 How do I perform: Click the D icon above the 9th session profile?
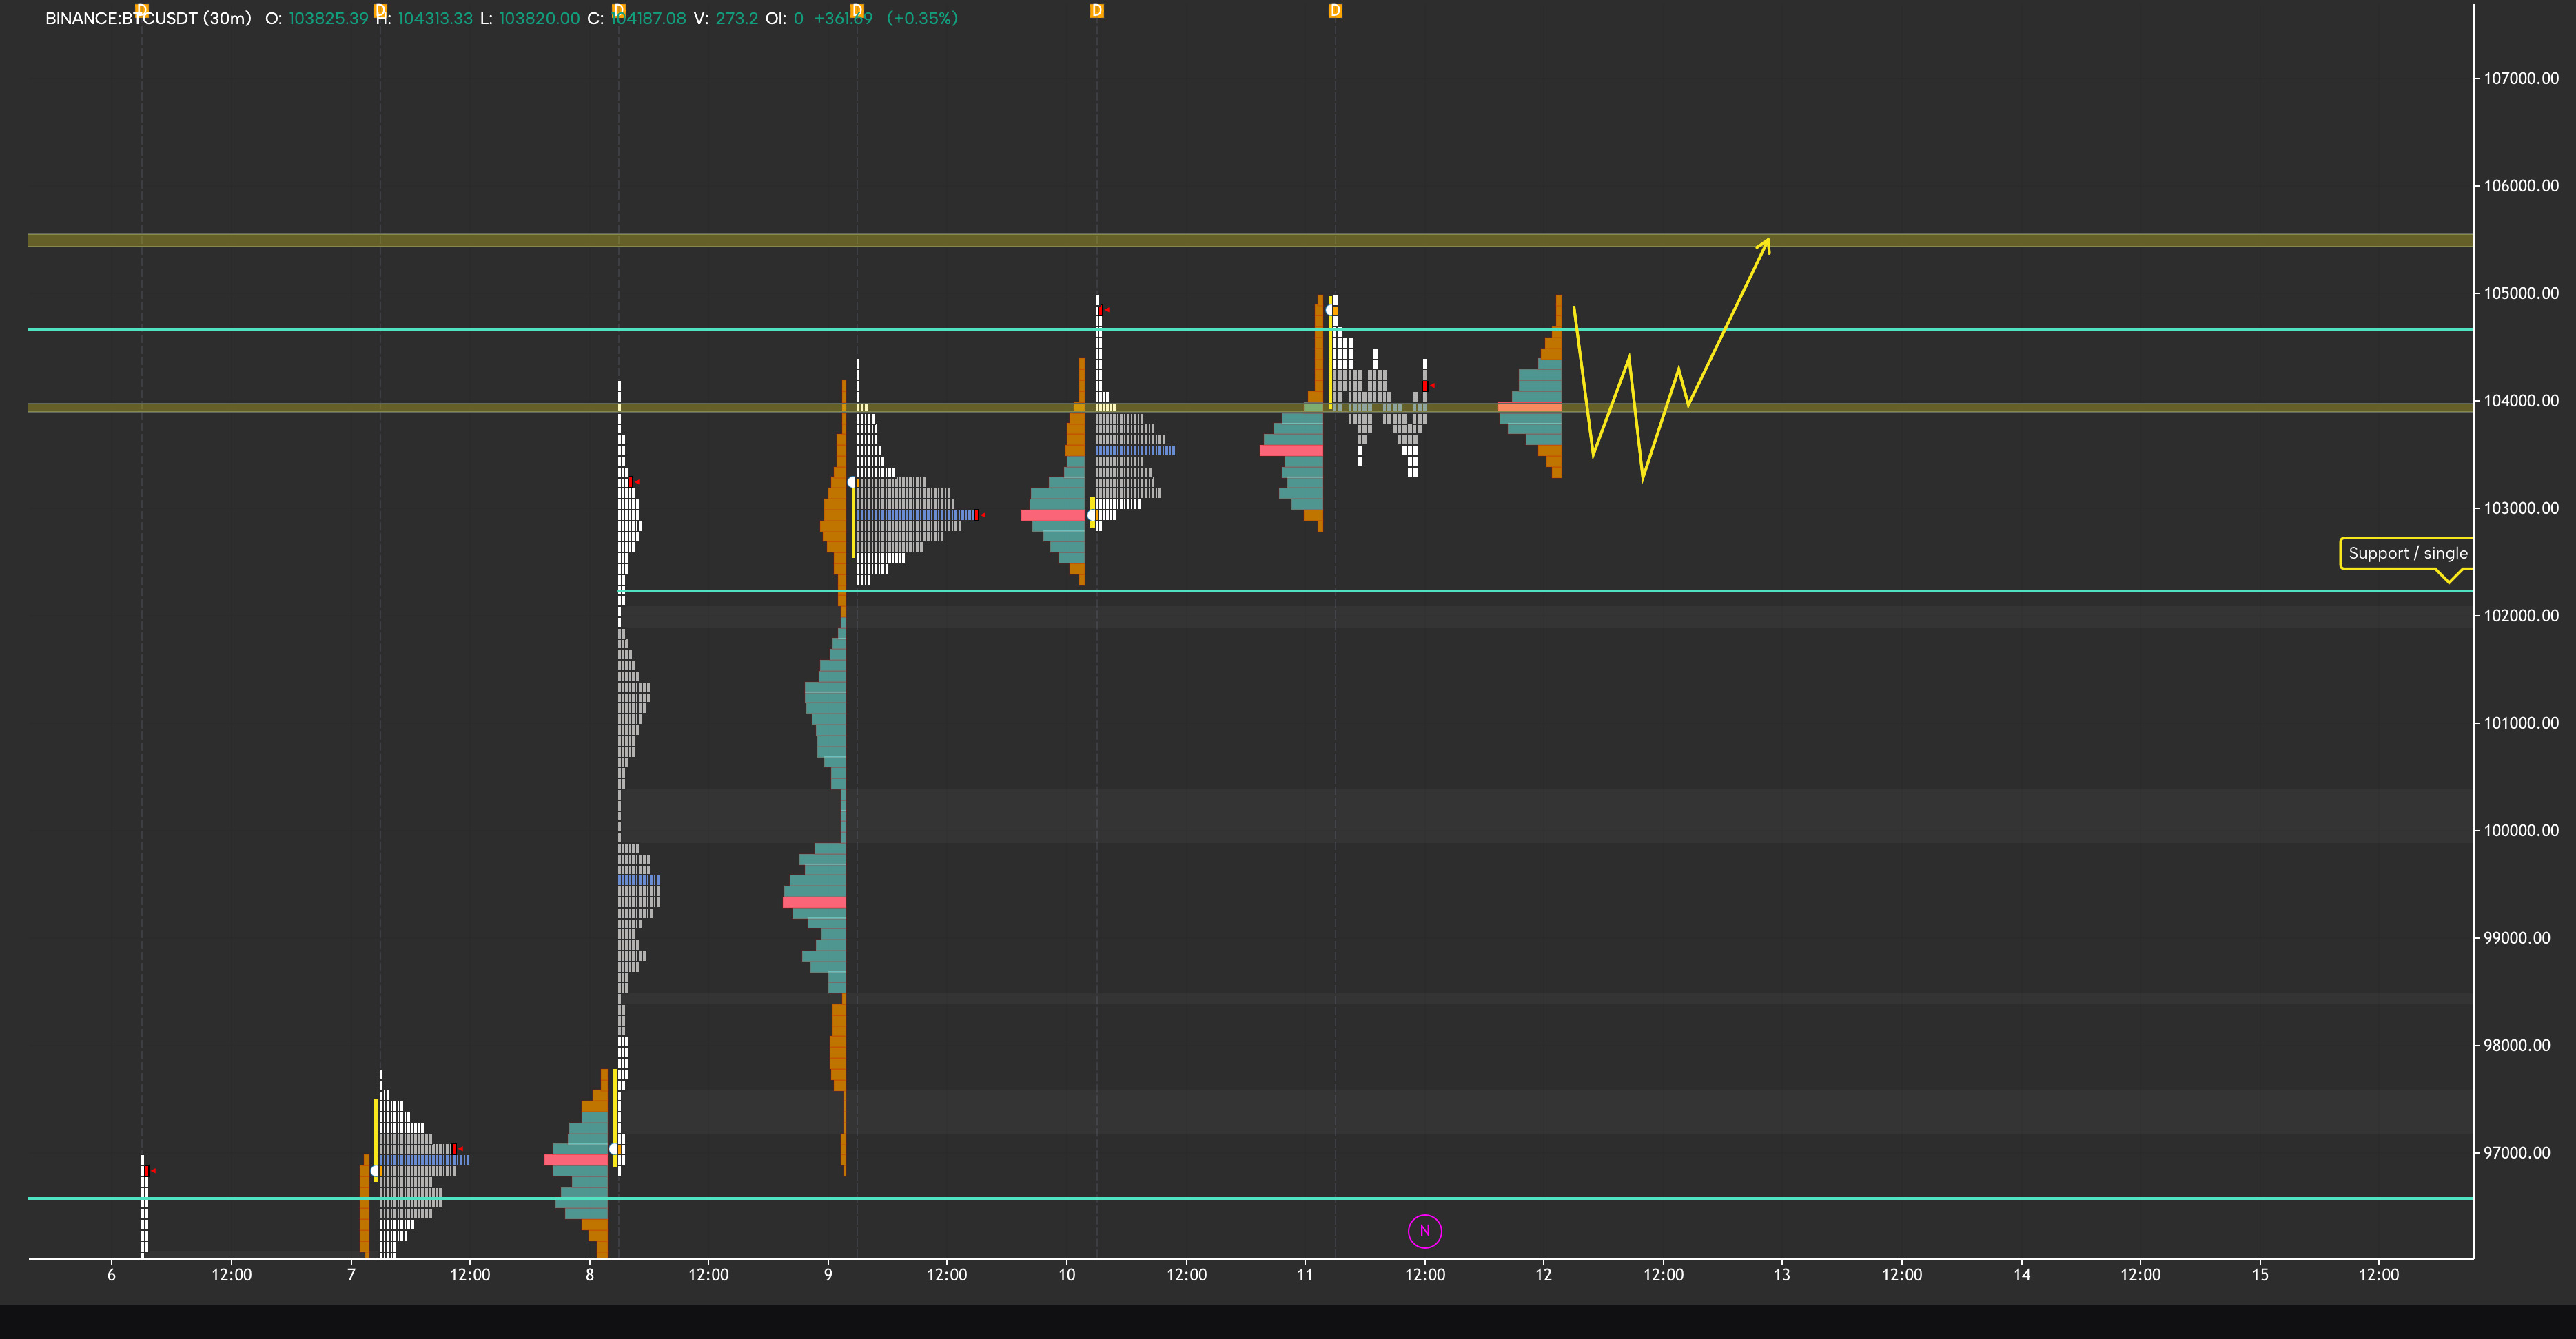pos(858,10)
